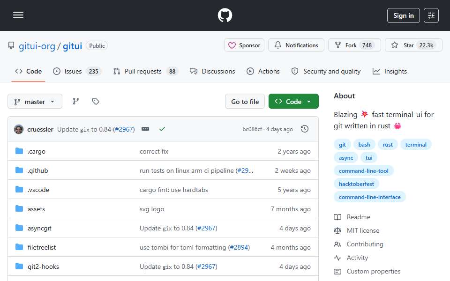
Task: Switch to the Issues tab
Action: point(77,71)
